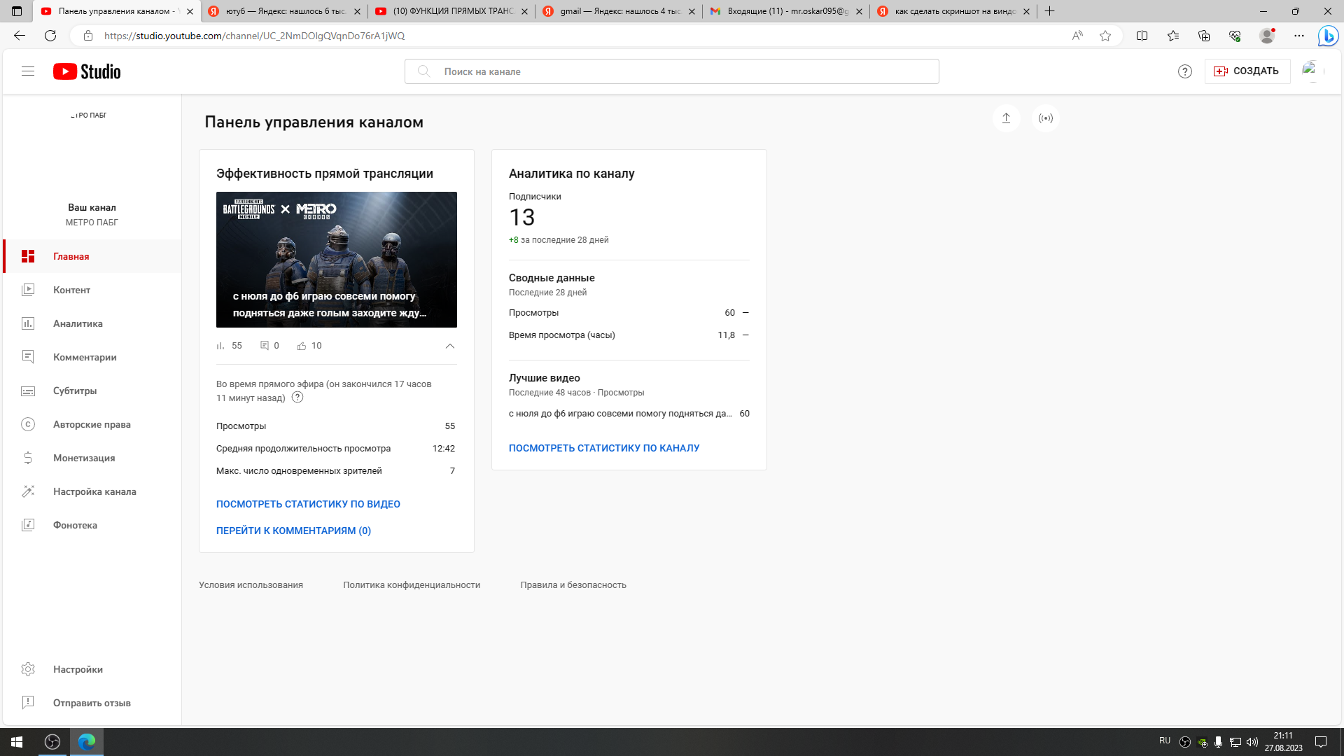Click the address bar URL

tap(254, 36)
